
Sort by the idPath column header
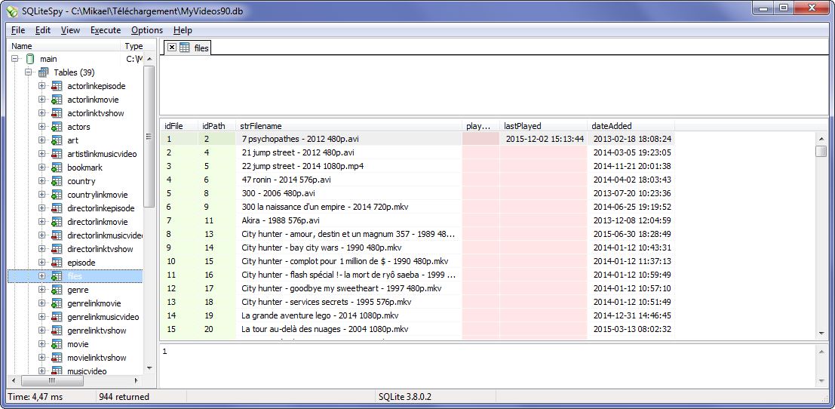pyautogui.click(x=216, y=126)
